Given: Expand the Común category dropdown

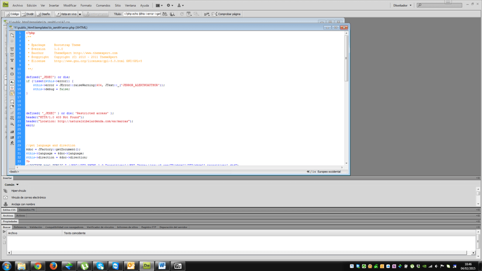Looking at the screenshot, I should point(12,185).
